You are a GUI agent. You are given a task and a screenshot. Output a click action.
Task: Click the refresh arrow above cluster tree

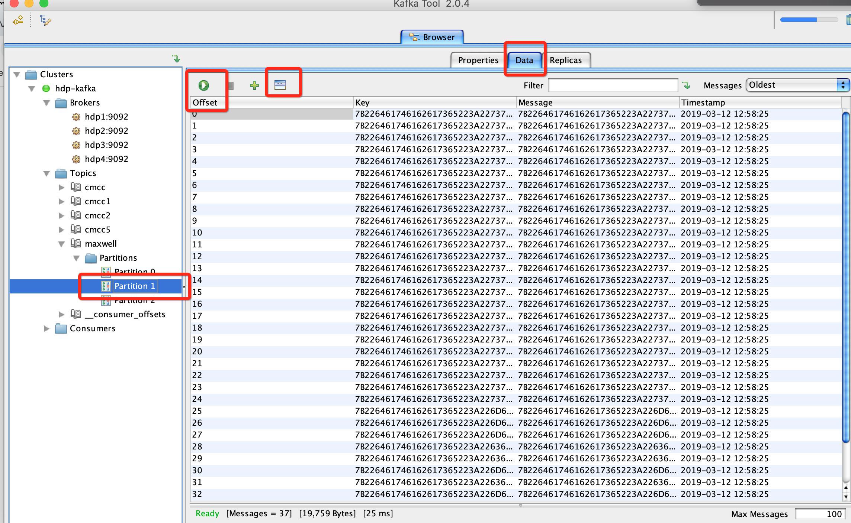click(176, 58)
